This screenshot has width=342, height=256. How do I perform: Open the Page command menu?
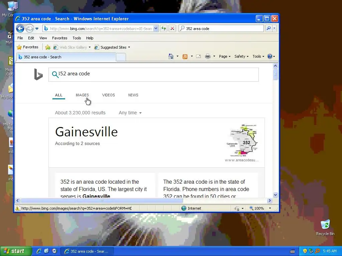click(x=225, y=56)
